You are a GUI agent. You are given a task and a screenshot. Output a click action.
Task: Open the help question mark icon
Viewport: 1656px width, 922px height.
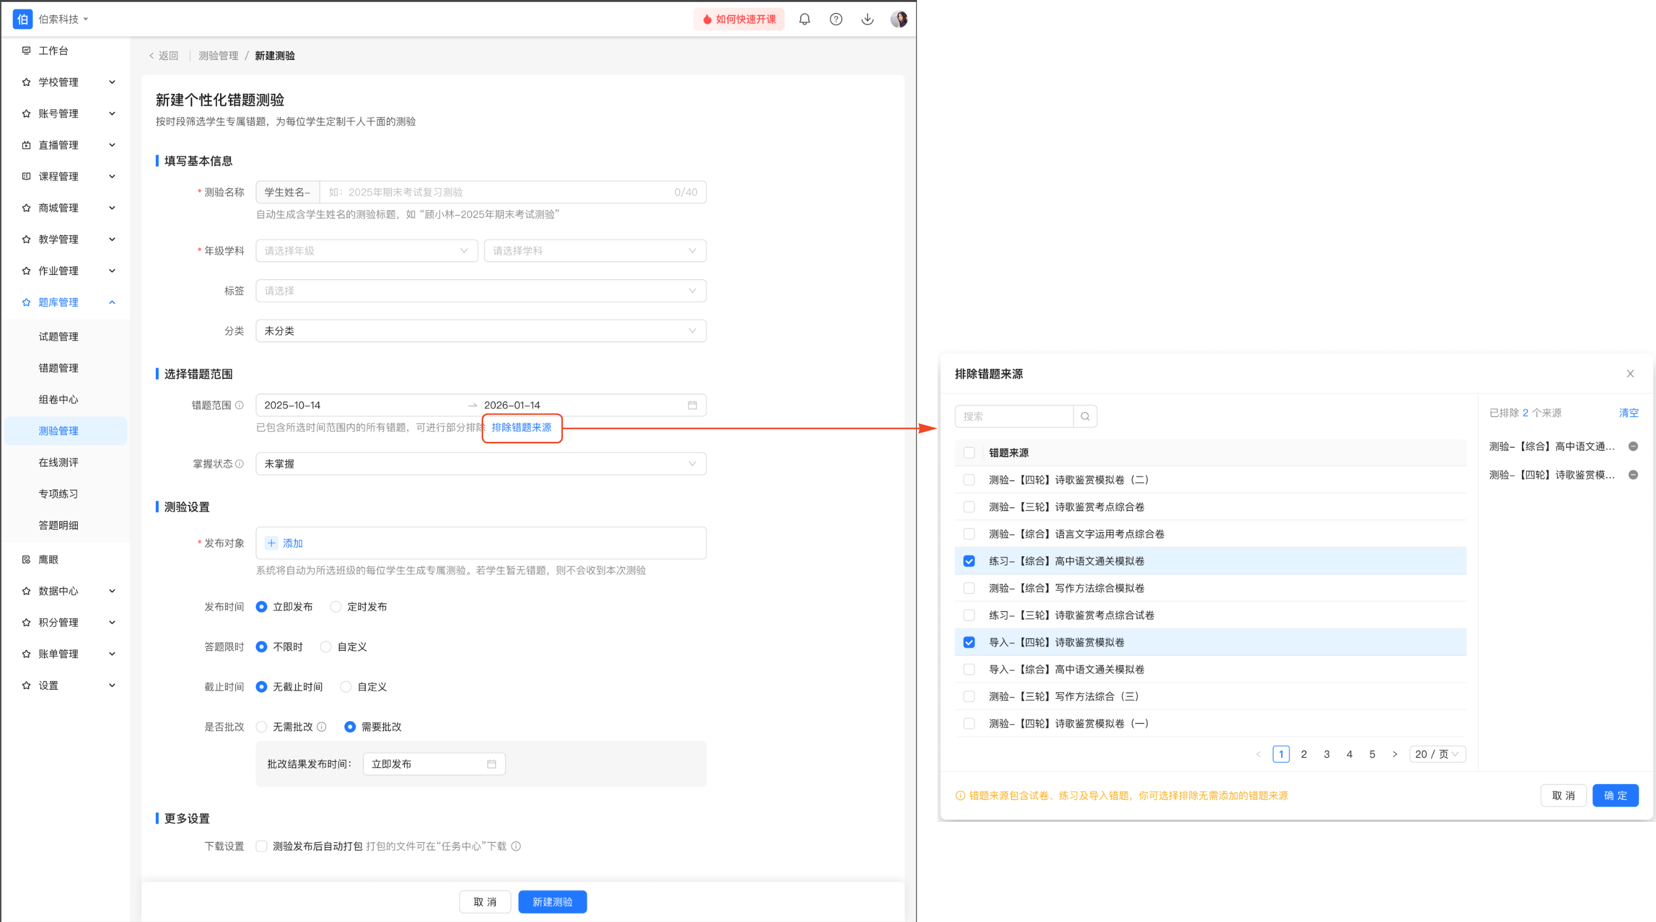pos(835,19)
